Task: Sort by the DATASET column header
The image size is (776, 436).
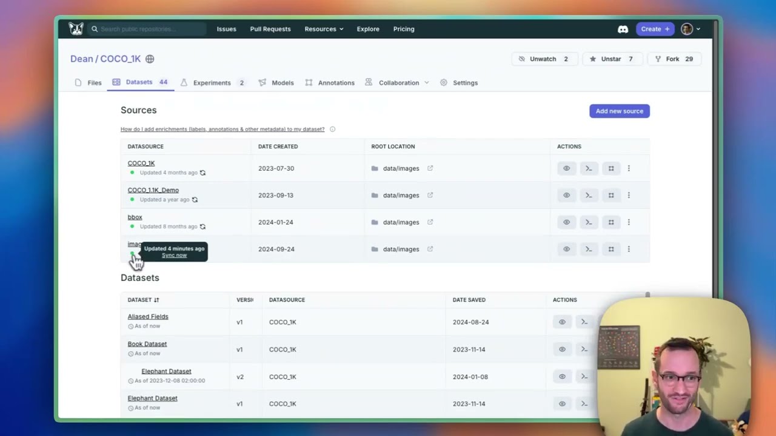Action: point(143,300)
